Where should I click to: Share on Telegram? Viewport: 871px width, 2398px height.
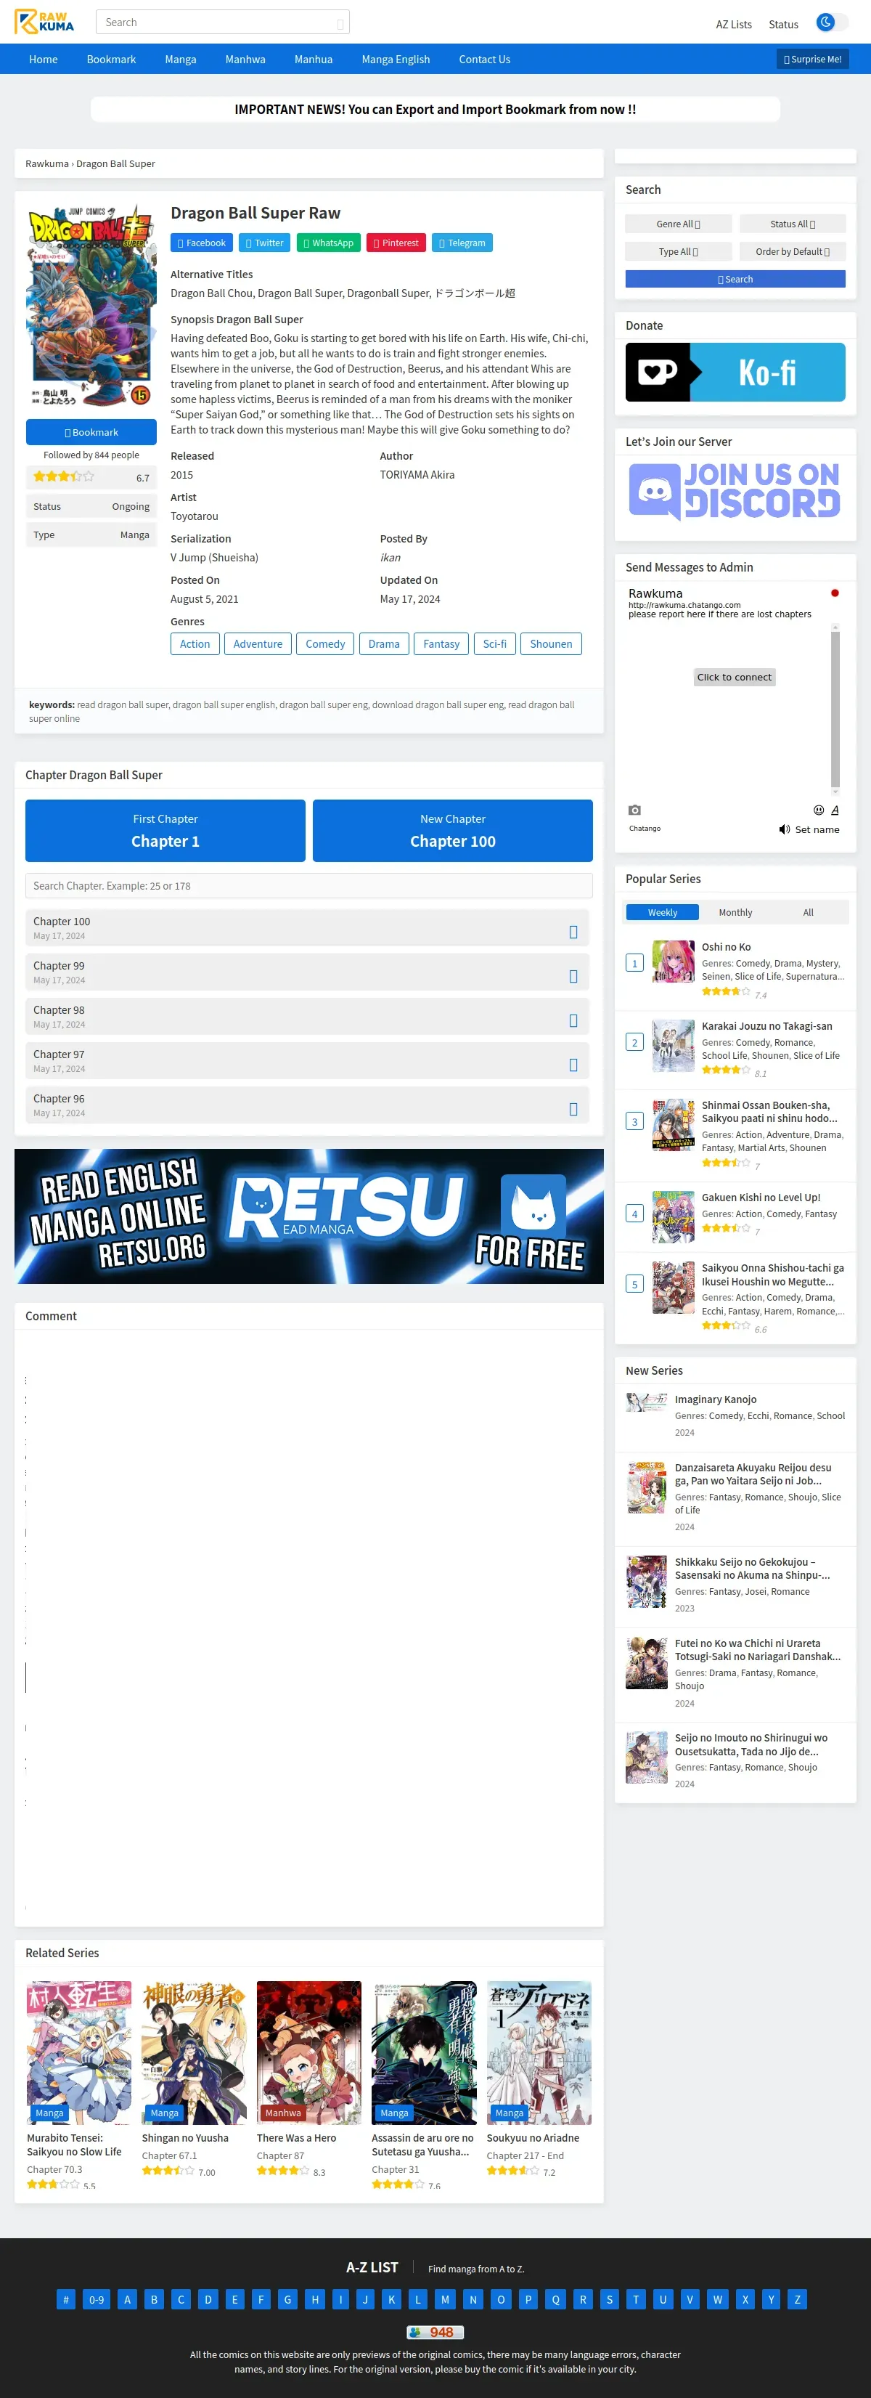point(462,243)
